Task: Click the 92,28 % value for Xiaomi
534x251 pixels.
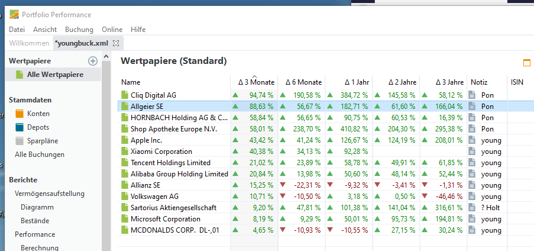Action: pyautogui.click(x=356, y=152)
